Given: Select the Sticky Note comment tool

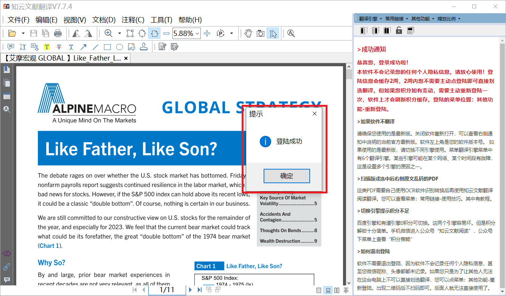Looking at the screenshot, I should pos(11,47).
